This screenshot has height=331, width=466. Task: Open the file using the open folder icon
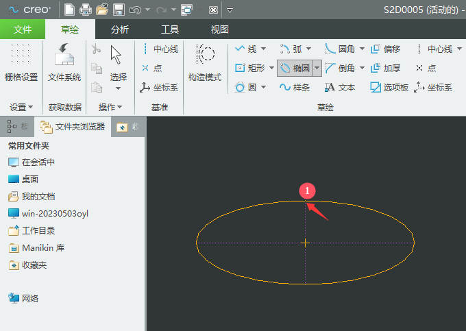(102, 10)
